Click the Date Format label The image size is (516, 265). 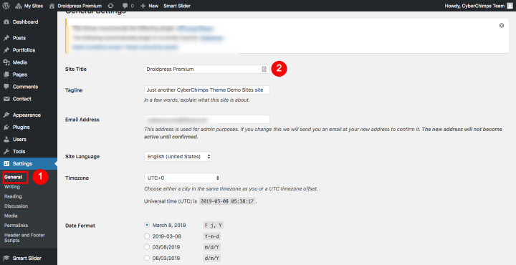pos(80,226)
